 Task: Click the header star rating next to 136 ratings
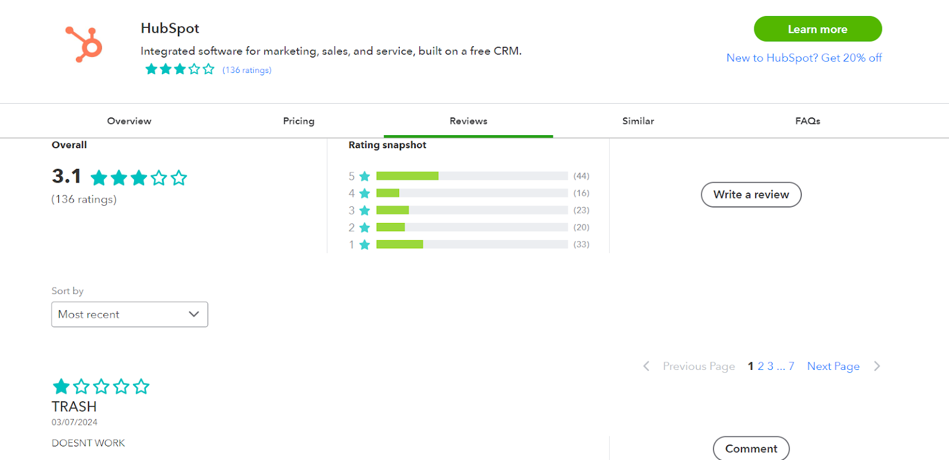coord(180,69)
